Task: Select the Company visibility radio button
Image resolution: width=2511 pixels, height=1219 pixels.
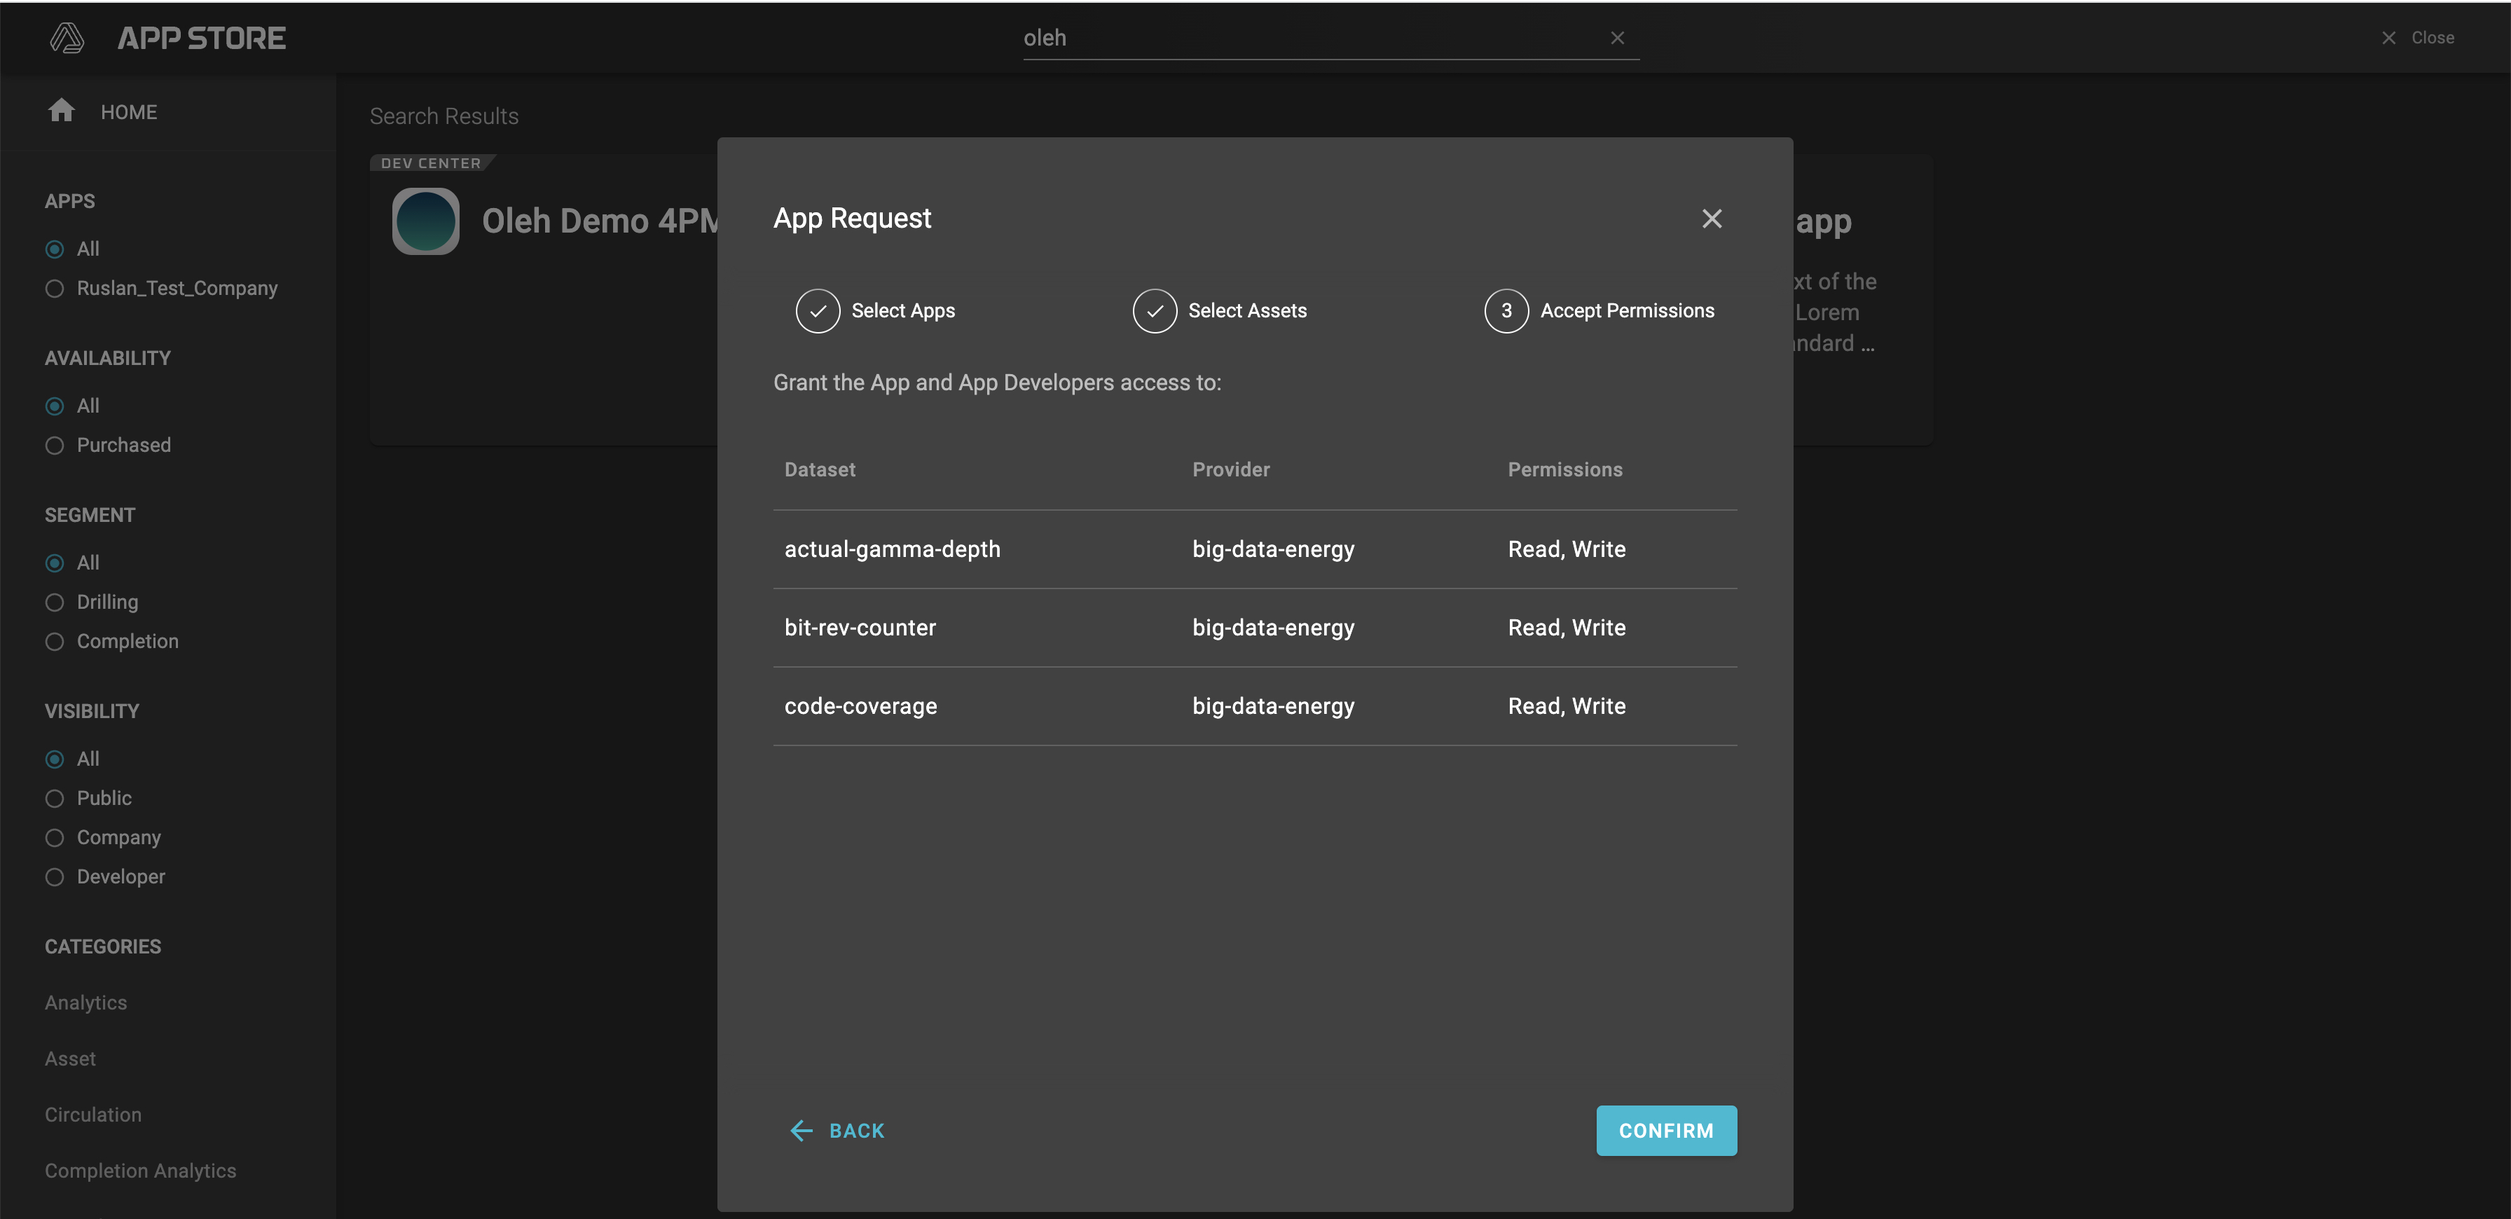Action: (x=55, y=838)
